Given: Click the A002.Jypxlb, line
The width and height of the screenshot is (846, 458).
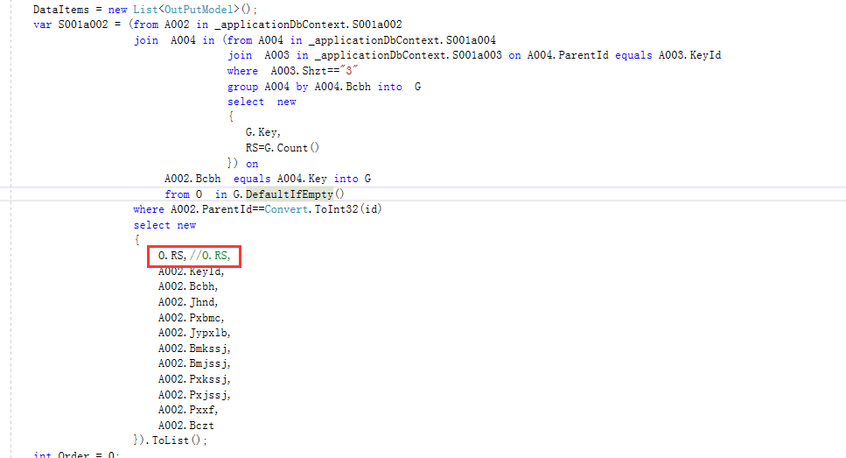Looking at the screenshot, I should click(x=194, y=333).
